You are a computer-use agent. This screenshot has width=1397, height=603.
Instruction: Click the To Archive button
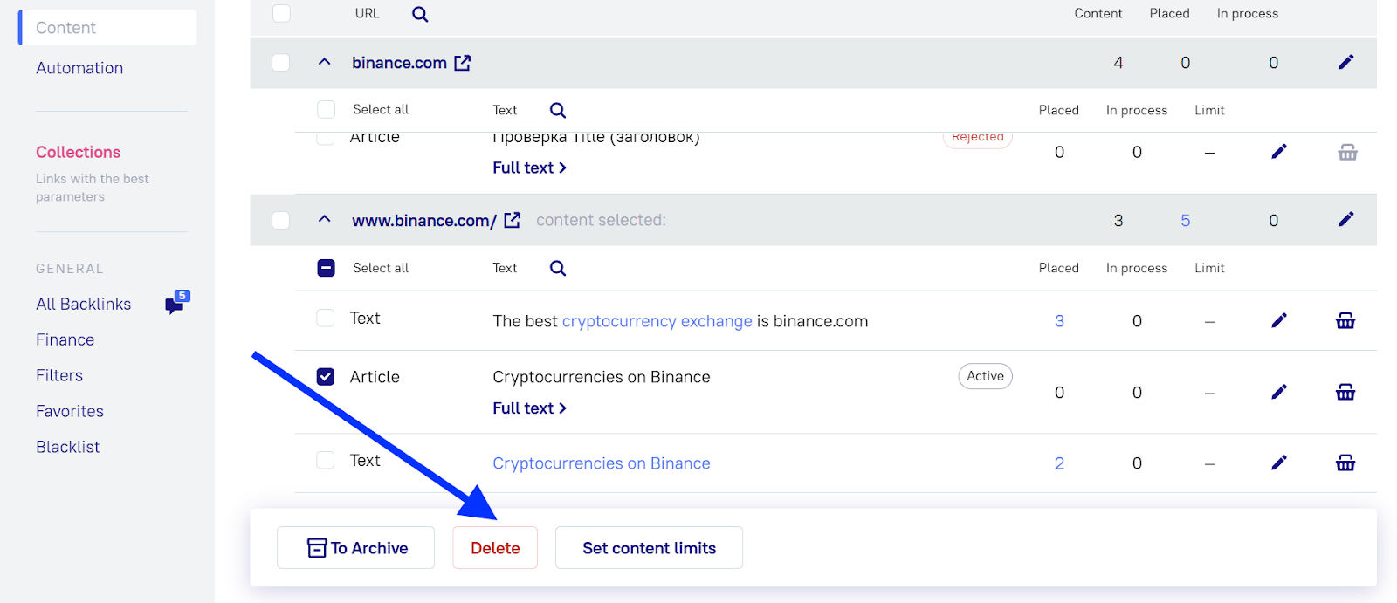pyautogui.click(x=355, y=548)
